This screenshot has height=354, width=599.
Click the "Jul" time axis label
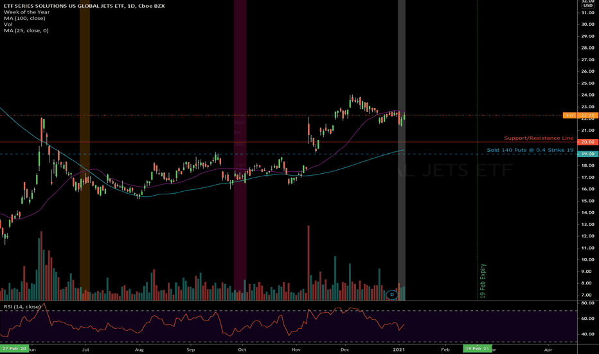pos(85,349)
